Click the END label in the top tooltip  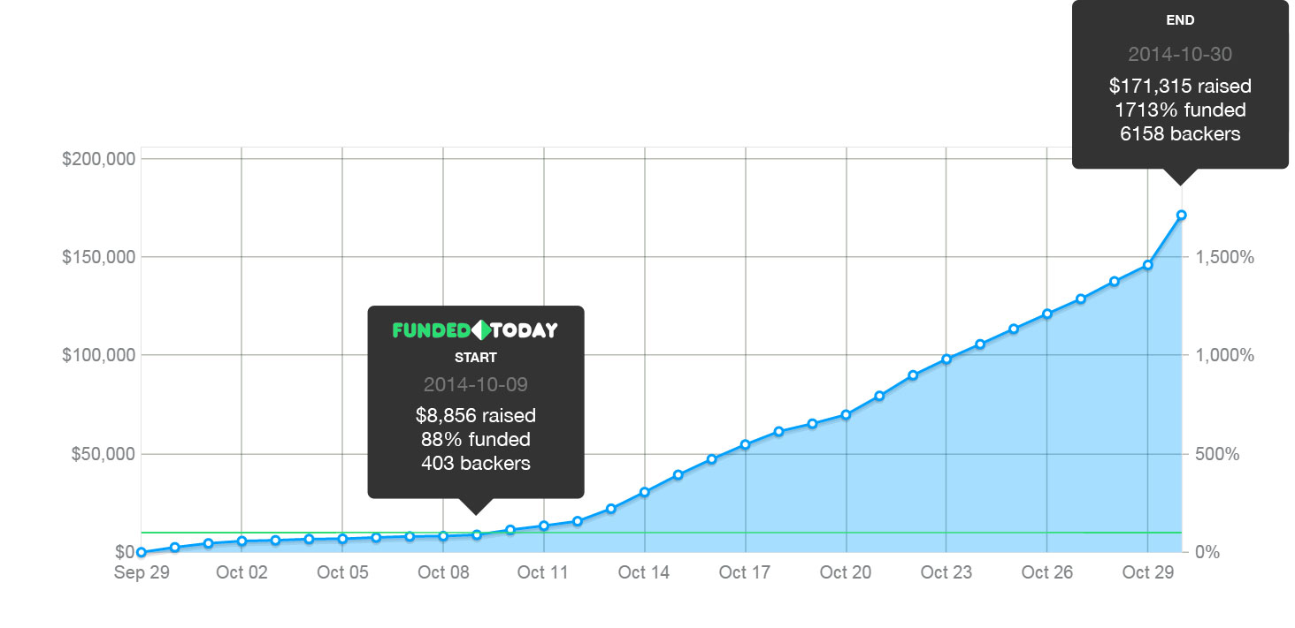click(x=1180, y=19)
